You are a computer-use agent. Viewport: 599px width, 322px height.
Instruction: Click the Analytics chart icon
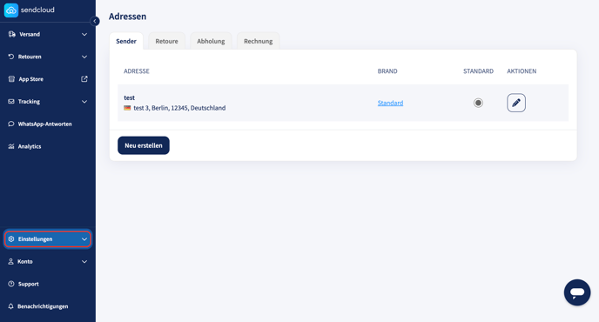[x=11, y=146]
